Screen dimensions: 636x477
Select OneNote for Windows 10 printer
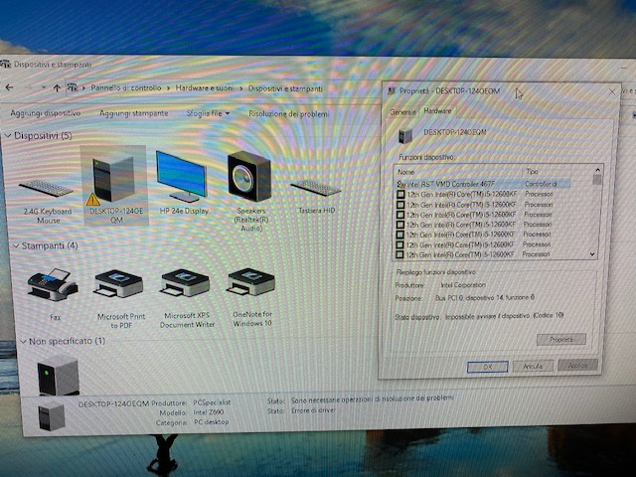251,297
